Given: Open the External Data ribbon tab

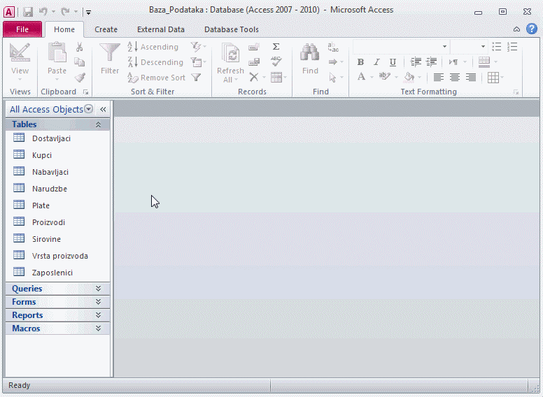Looking at the screenshot, I should pyautogui.click(x=161, y=29).
